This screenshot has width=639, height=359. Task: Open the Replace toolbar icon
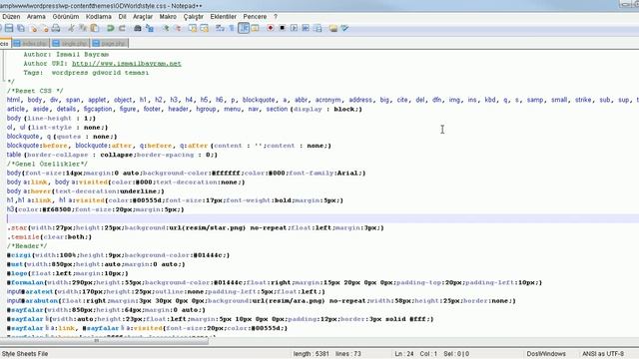[x=150, y=28]
